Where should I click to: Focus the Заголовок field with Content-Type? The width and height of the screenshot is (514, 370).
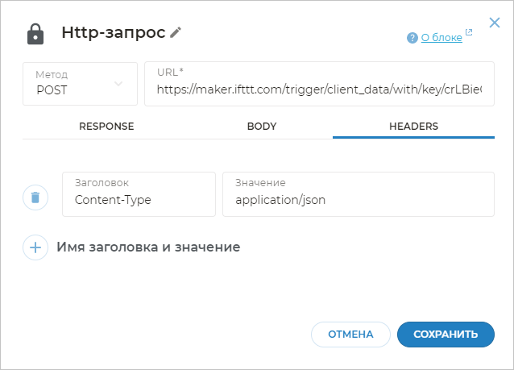point(139,199)
